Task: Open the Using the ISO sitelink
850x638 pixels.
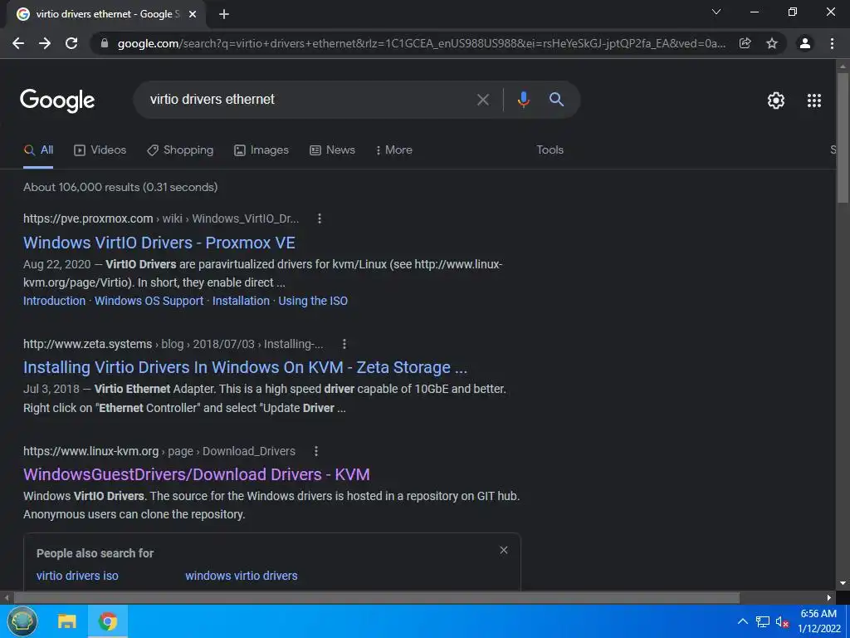Action: coord(313,301)
